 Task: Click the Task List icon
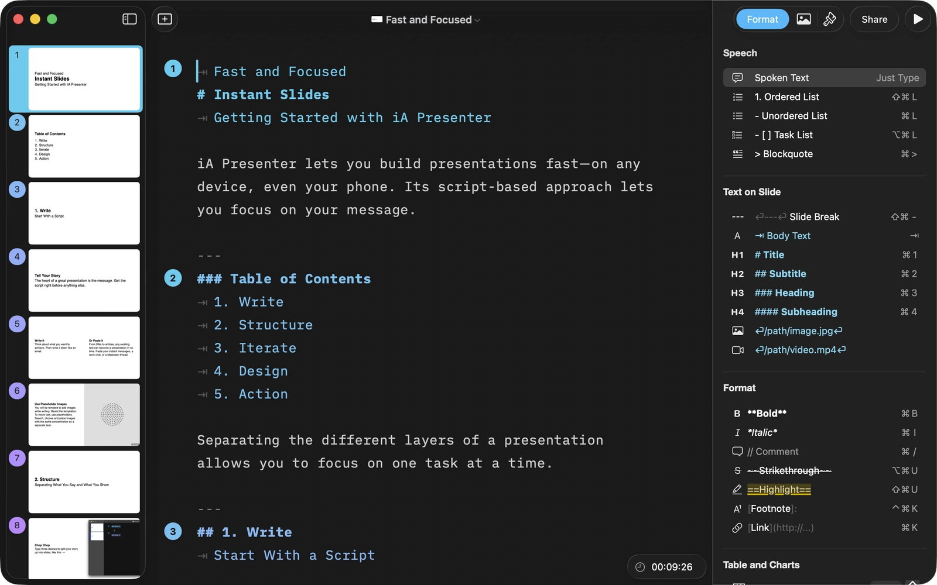coord(737,135)
